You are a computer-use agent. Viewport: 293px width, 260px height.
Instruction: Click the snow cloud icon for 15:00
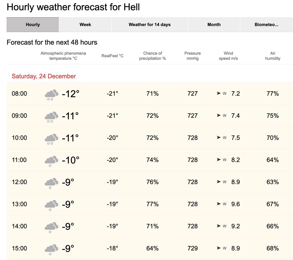tap(51, 248)
